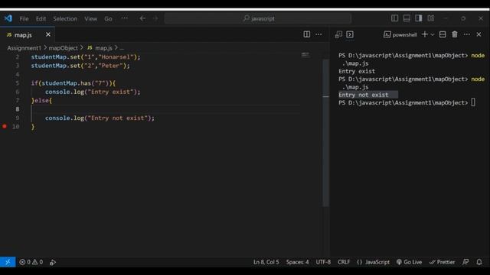Open the notifications bell
The image size is (490, 275).
click(x=479, y=262)
